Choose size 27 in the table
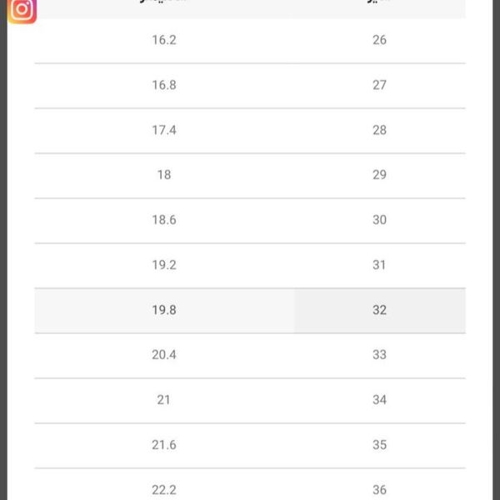Image resolution: width=500 pixels, height=500 pixels. (x=379, y=85)
